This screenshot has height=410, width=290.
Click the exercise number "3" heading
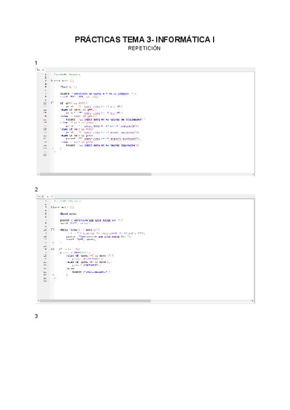(36, 316)
